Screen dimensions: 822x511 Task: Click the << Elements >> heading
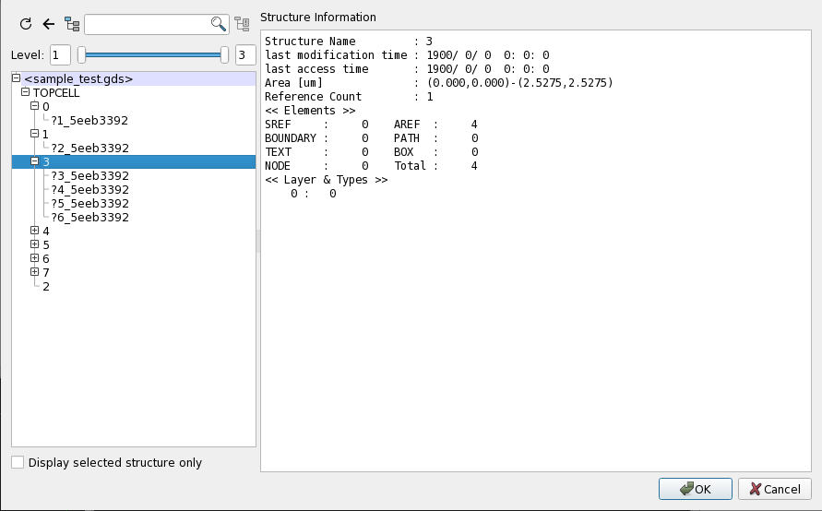pyautogui.click(x=310, y=111)
